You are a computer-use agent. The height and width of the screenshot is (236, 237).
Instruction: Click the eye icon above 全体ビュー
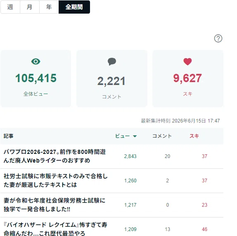pyautogui.click(x=36, y=61)
